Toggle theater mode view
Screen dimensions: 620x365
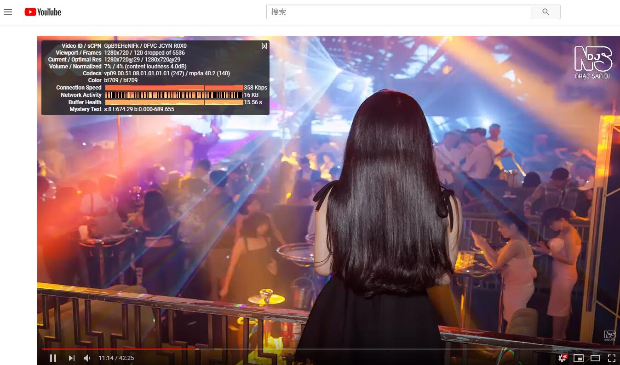tap(595, 358)
